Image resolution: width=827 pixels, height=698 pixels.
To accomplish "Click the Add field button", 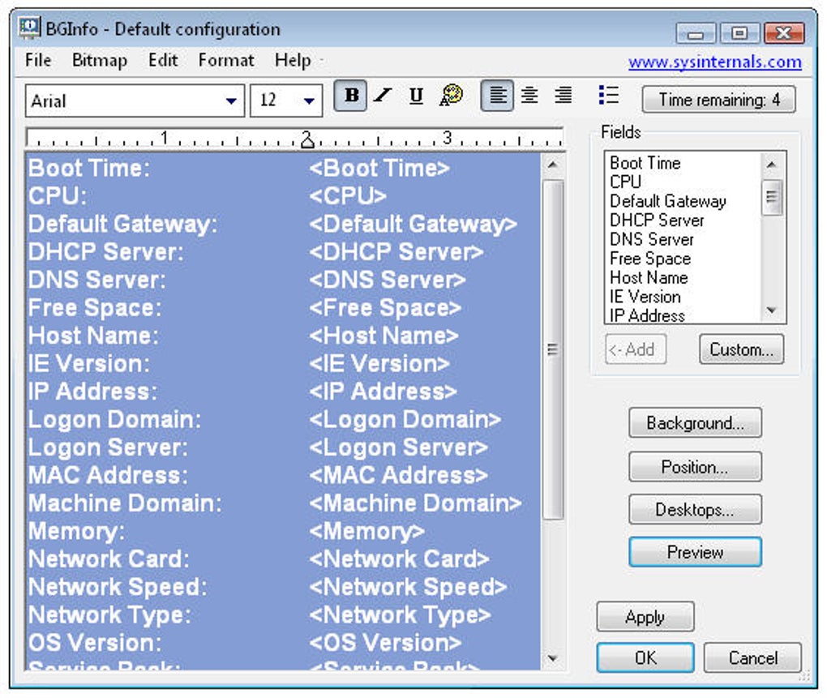I will (636, 349).
